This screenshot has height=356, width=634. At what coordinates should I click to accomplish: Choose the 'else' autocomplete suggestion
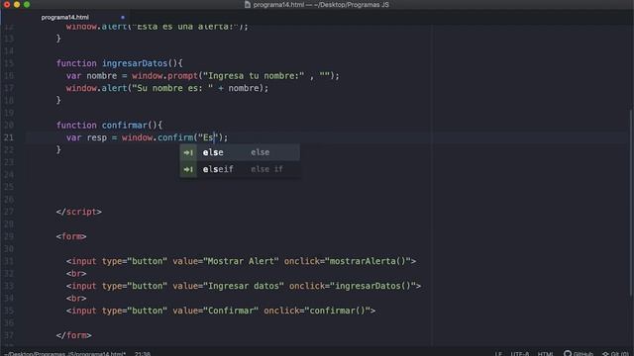pyautogui.click(x=240, y=152)
